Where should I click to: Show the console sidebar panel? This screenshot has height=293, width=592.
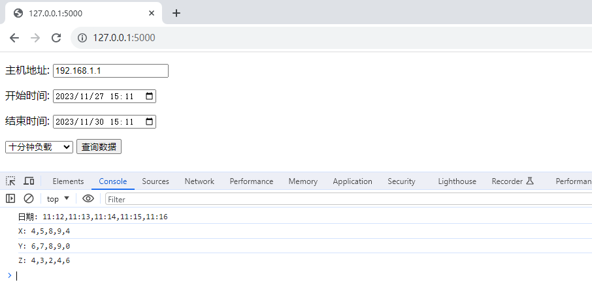point(10,199)
